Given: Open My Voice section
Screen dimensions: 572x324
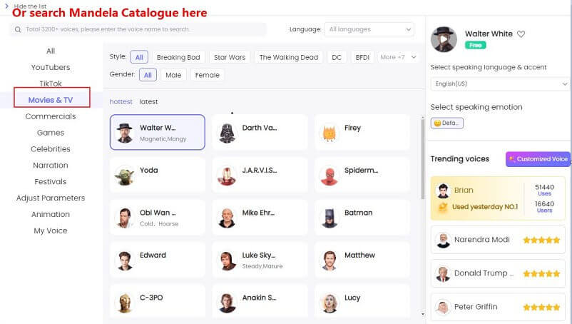Looking at the screenshot, I should tap(51, 231).
